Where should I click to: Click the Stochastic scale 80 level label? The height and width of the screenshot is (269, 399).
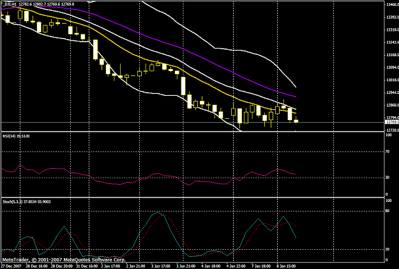coord(388,211)
